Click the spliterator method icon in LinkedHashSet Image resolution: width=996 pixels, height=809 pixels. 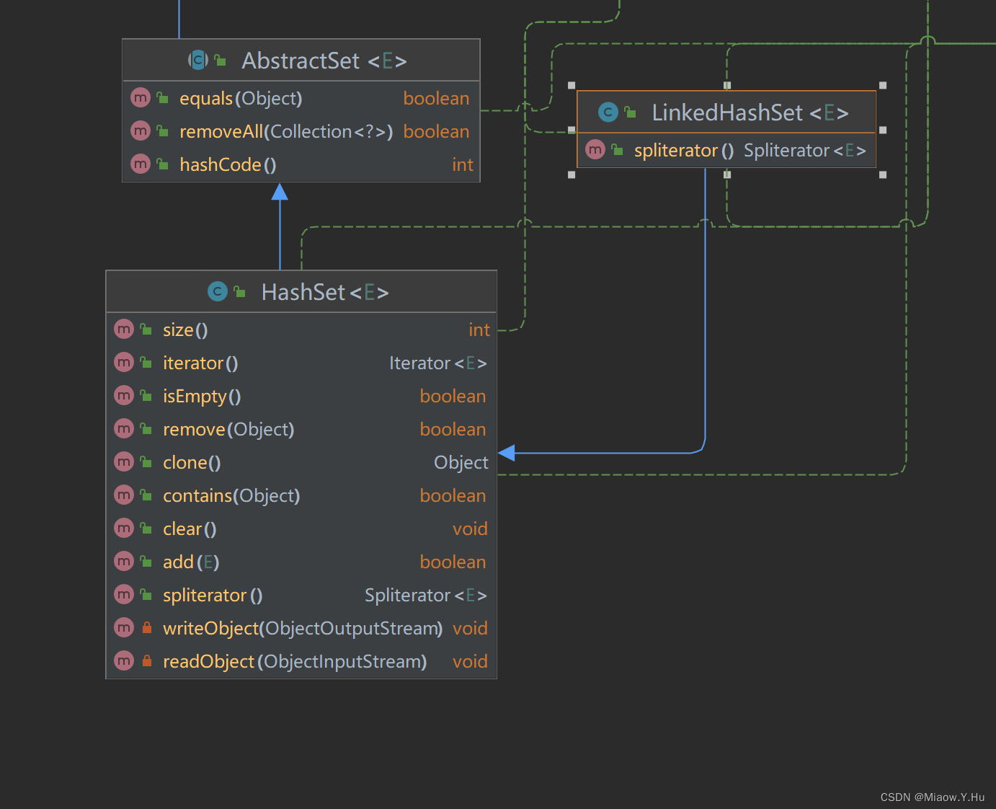click(595, 150)
